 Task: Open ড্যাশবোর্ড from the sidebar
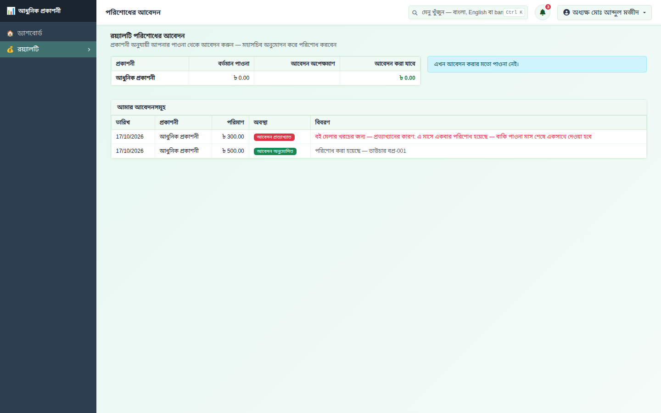point(48,33)
